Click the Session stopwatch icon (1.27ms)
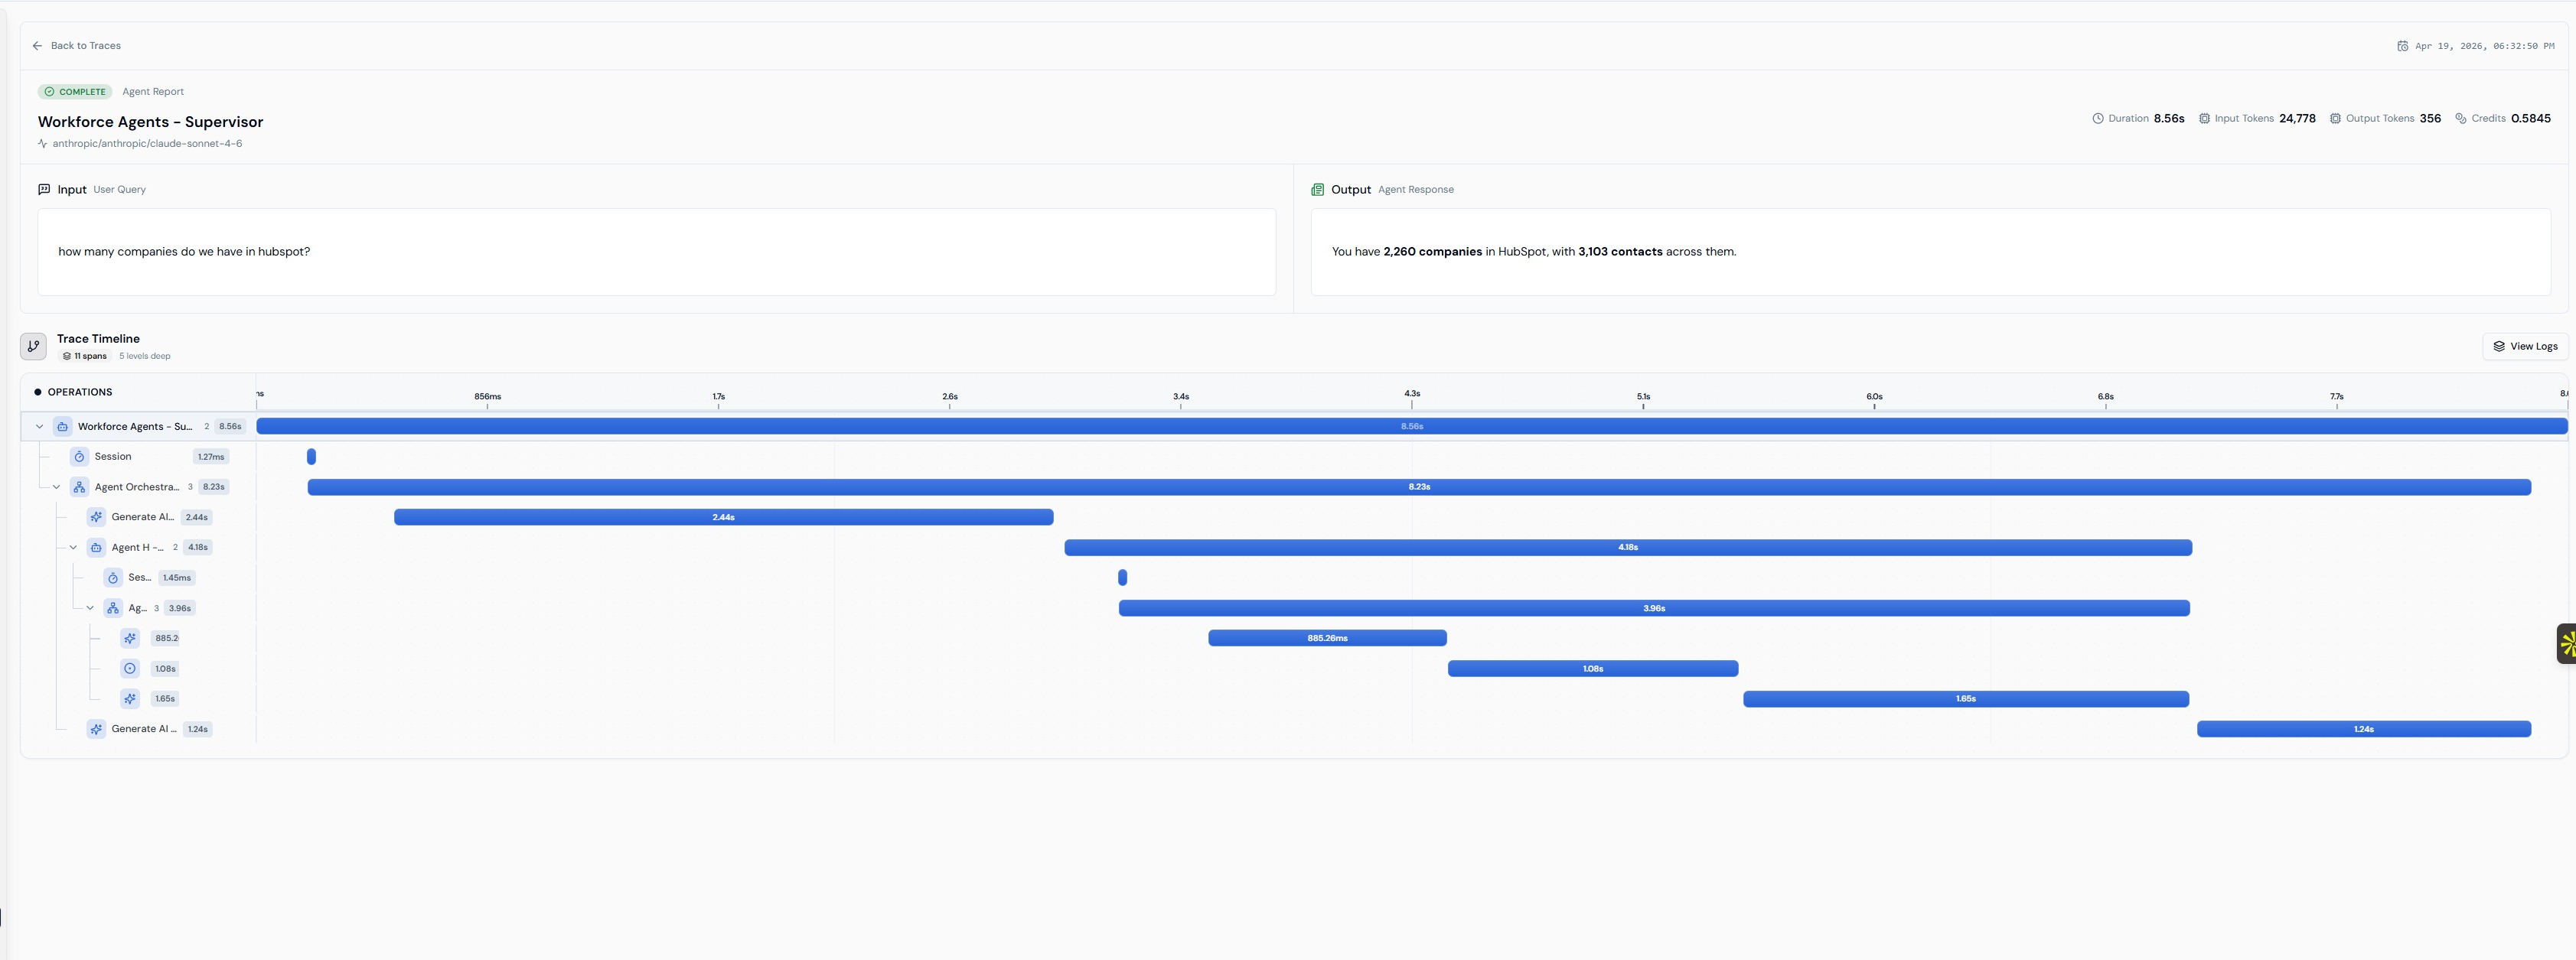This screenshot has width=2576, height=960. [x=80, y=457]
